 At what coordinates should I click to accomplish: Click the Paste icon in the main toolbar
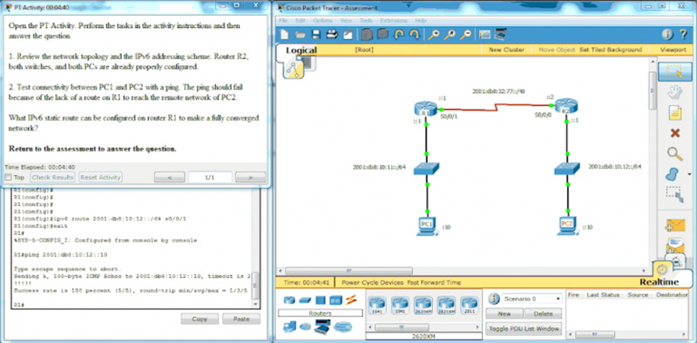coord(382,35)
